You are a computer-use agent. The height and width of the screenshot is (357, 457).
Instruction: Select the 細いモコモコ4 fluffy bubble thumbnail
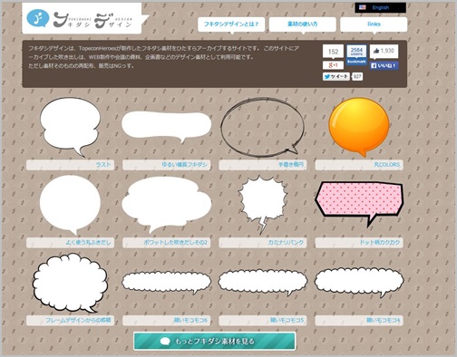(x=359, y=282)
